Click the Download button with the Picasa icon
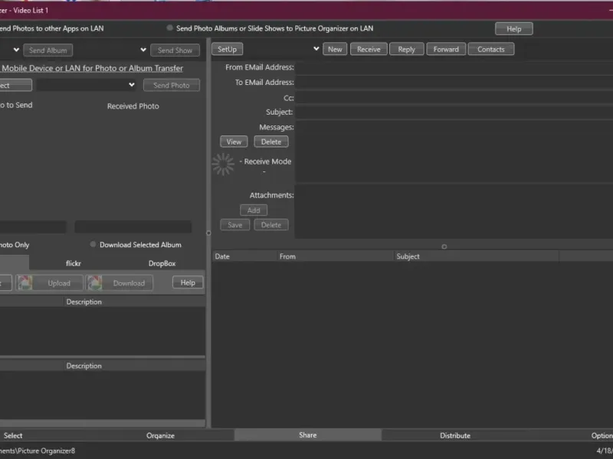613x459 pixels. 120,283
